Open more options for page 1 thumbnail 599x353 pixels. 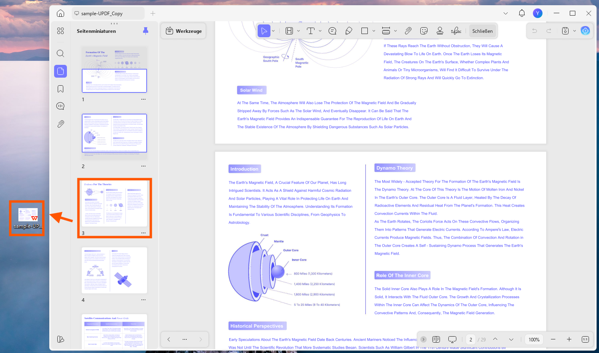(x=143, y=99)
